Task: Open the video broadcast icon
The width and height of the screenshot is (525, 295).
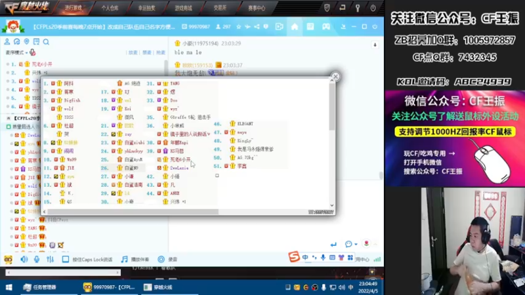Action: [280, 26]
